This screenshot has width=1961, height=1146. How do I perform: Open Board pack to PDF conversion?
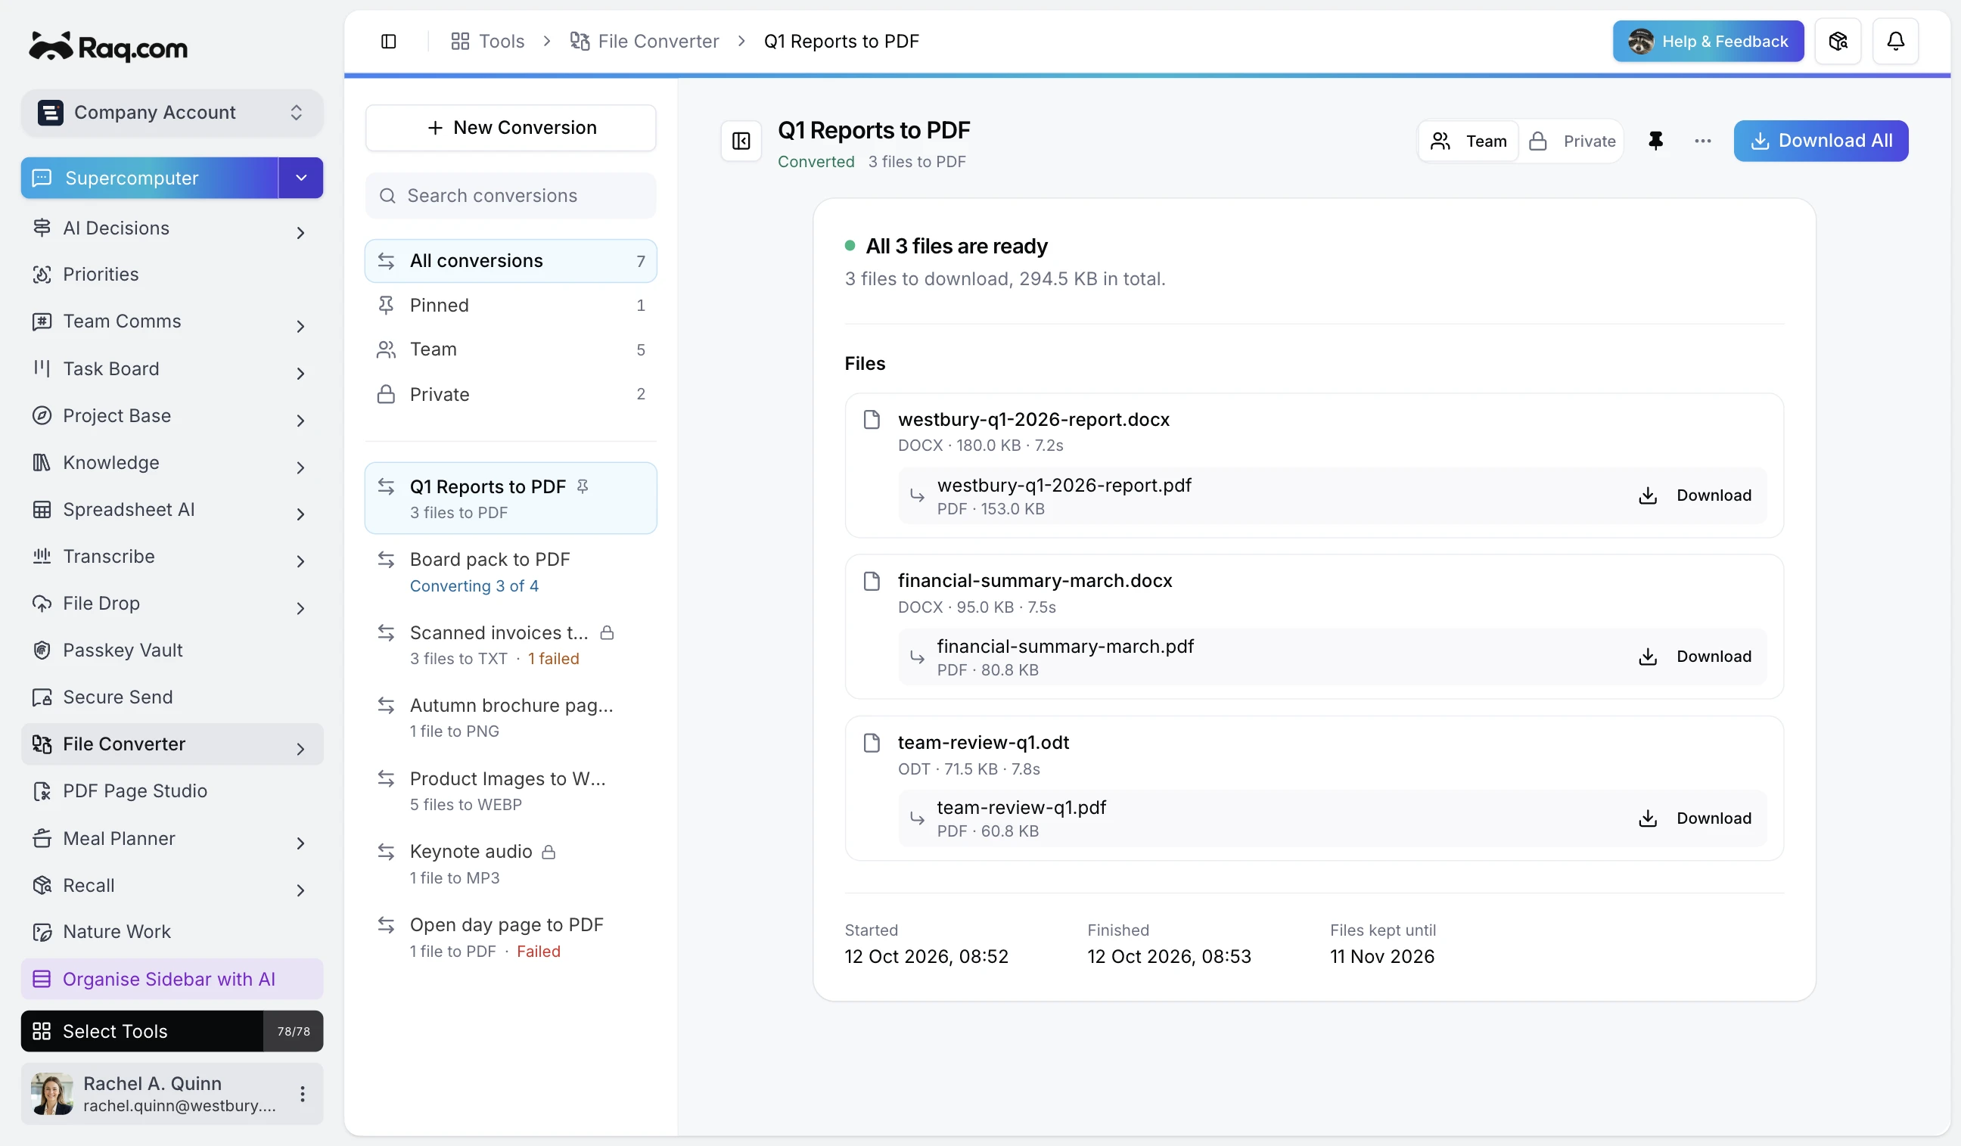[x=511, y=572]
